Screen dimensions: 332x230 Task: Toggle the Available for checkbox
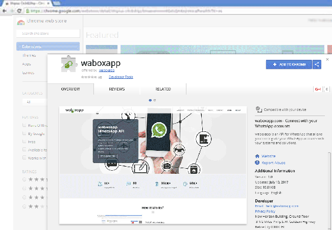pyautogui.click(x=25, y=150)
